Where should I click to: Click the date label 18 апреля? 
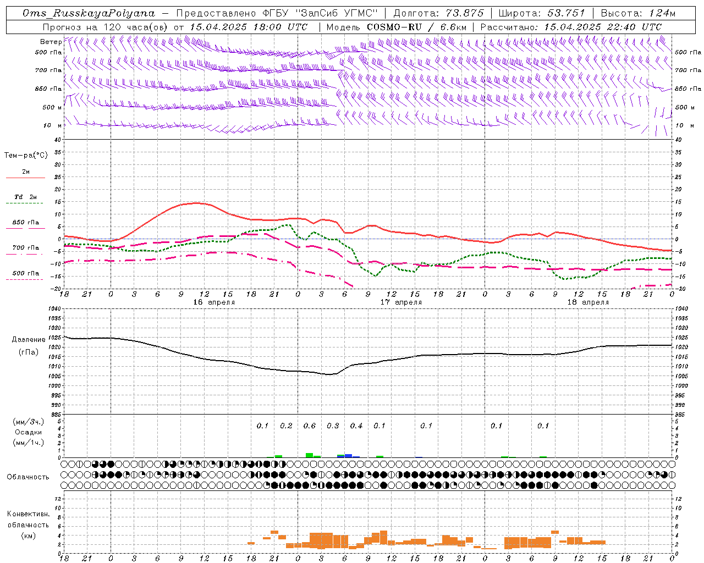588,302
